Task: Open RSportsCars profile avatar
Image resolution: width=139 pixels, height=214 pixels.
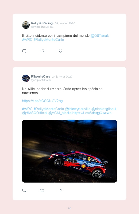Action: coord(26,78)
